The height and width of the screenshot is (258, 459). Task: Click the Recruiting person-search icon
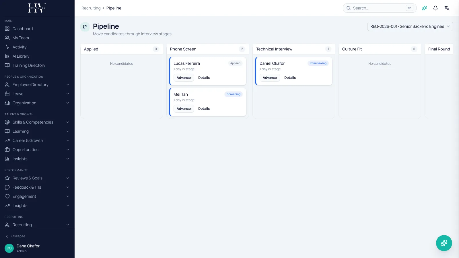click(x=7, y=225)
